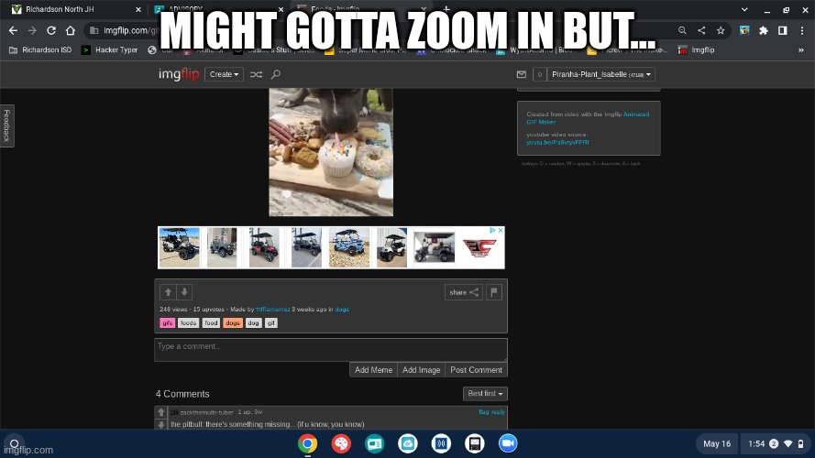The image size is (815, 458).
Task: Open the Best first sort dropdown
Action: point(485,393)
